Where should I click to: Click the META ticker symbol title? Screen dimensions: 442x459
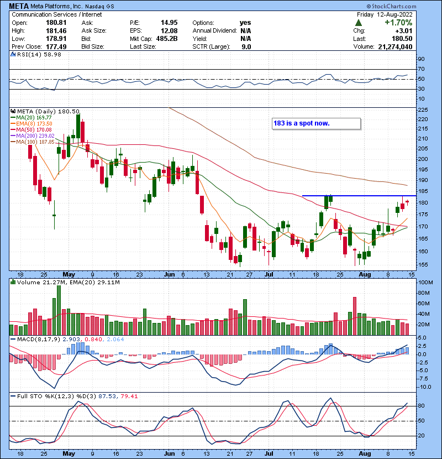click(x=19, y=6)
